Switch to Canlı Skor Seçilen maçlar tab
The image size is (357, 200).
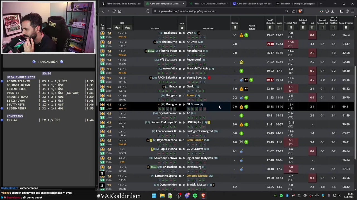[252, 4]
